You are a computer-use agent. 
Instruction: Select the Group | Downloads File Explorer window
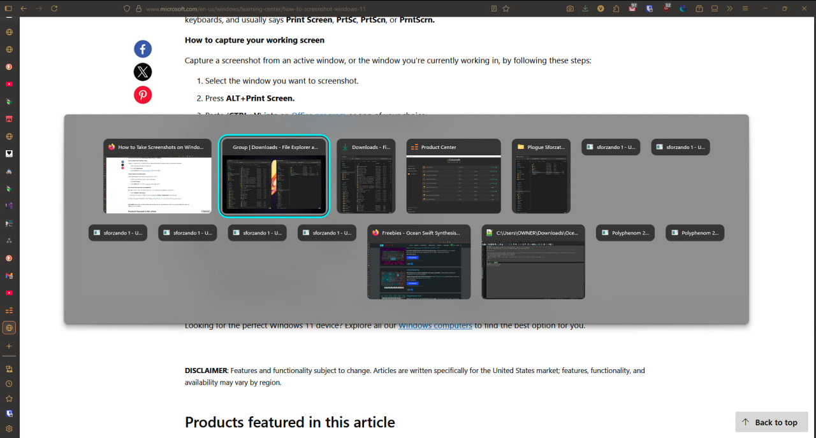(274, 176)
